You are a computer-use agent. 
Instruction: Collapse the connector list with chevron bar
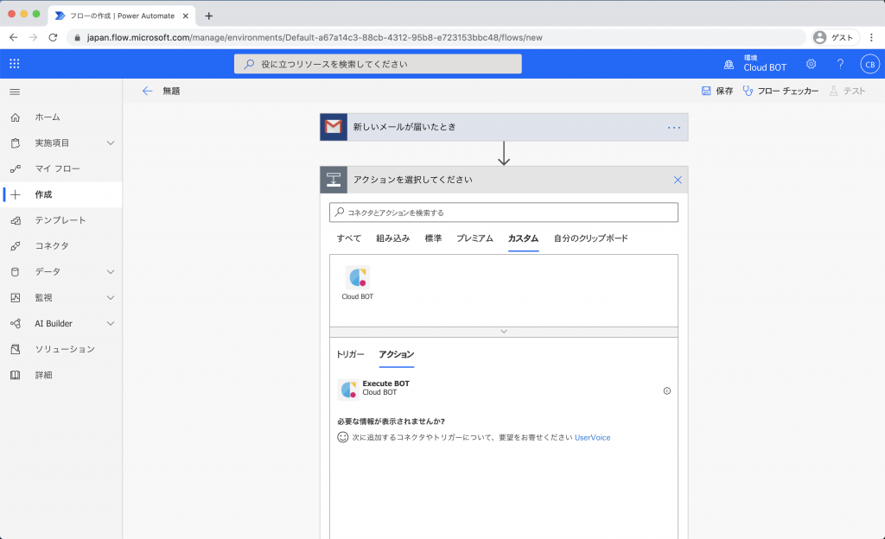[504, 332]
